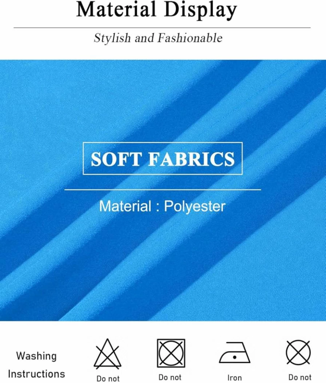The width and height of the screenshot is (326, 383).
Task: Click the word 'Polyester' on the fabric
Action: 194,207
